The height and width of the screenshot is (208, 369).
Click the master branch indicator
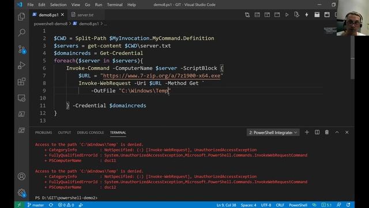[36, 205]
